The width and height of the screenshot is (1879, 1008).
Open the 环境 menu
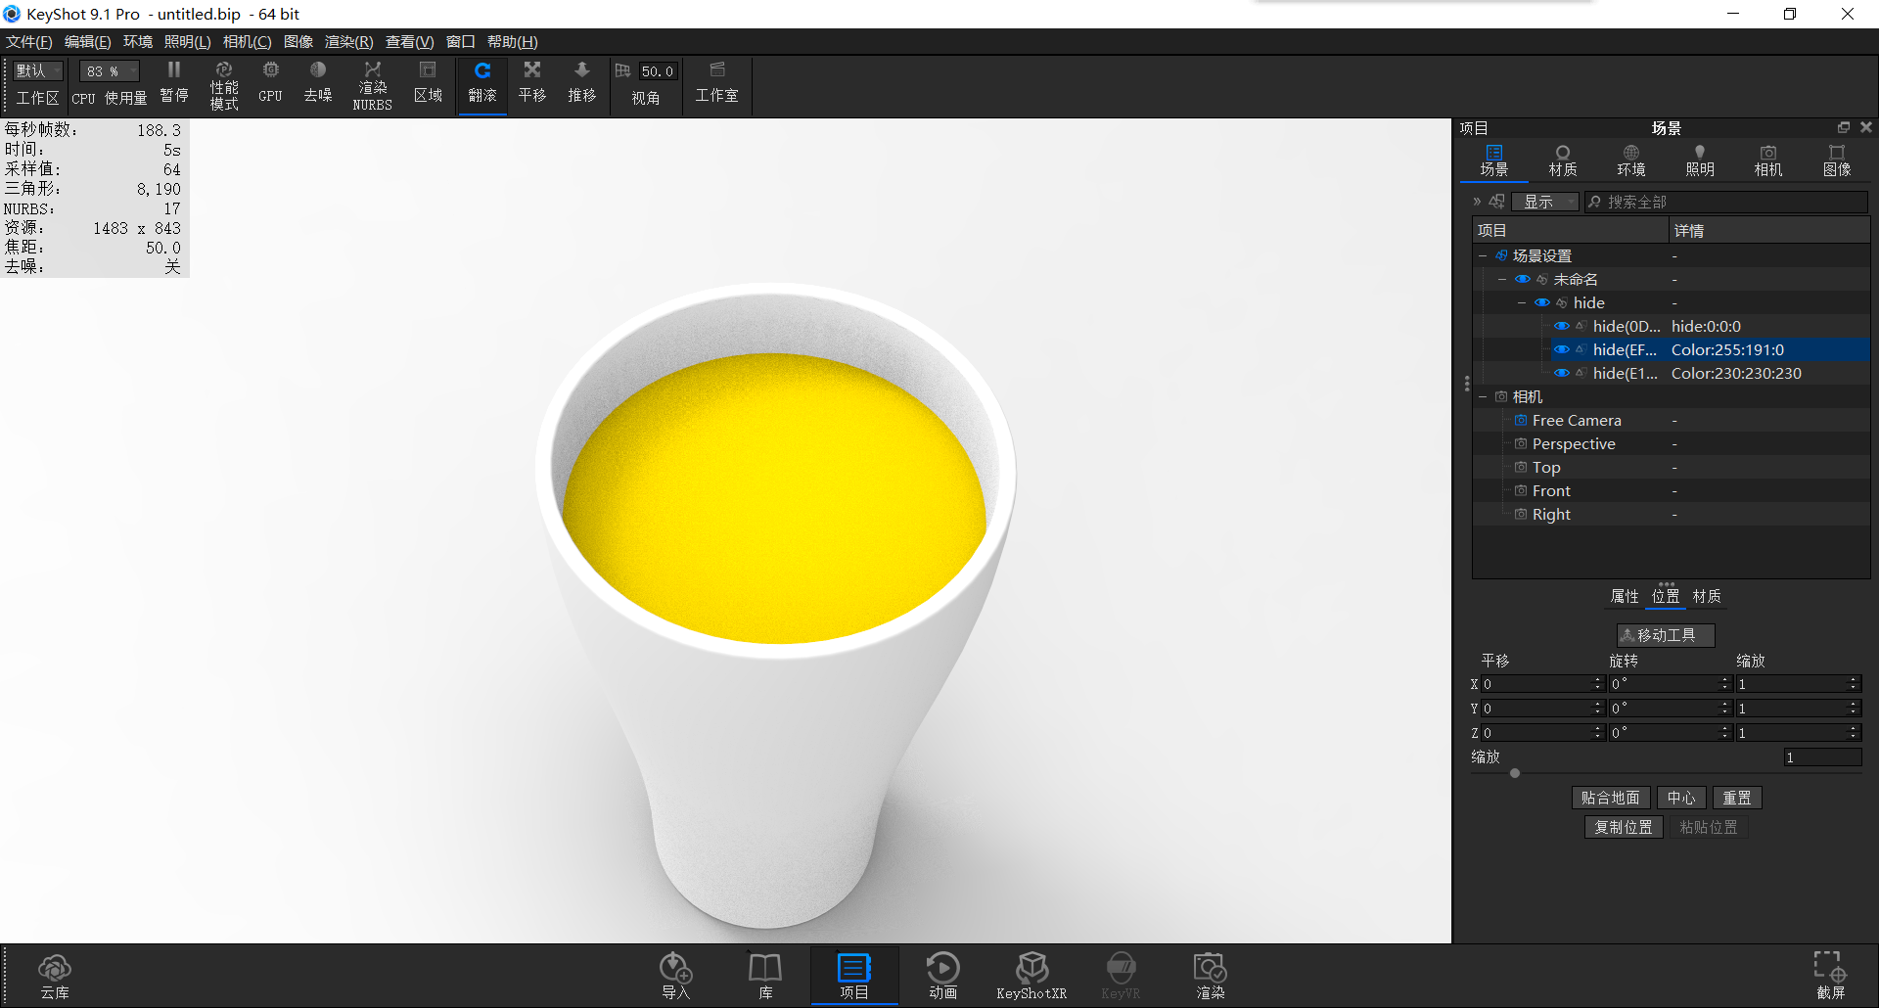coord(137,41)
